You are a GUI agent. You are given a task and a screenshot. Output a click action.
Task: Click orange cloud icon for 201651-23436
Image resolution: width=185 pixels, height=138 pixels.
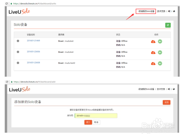[153, 52]
